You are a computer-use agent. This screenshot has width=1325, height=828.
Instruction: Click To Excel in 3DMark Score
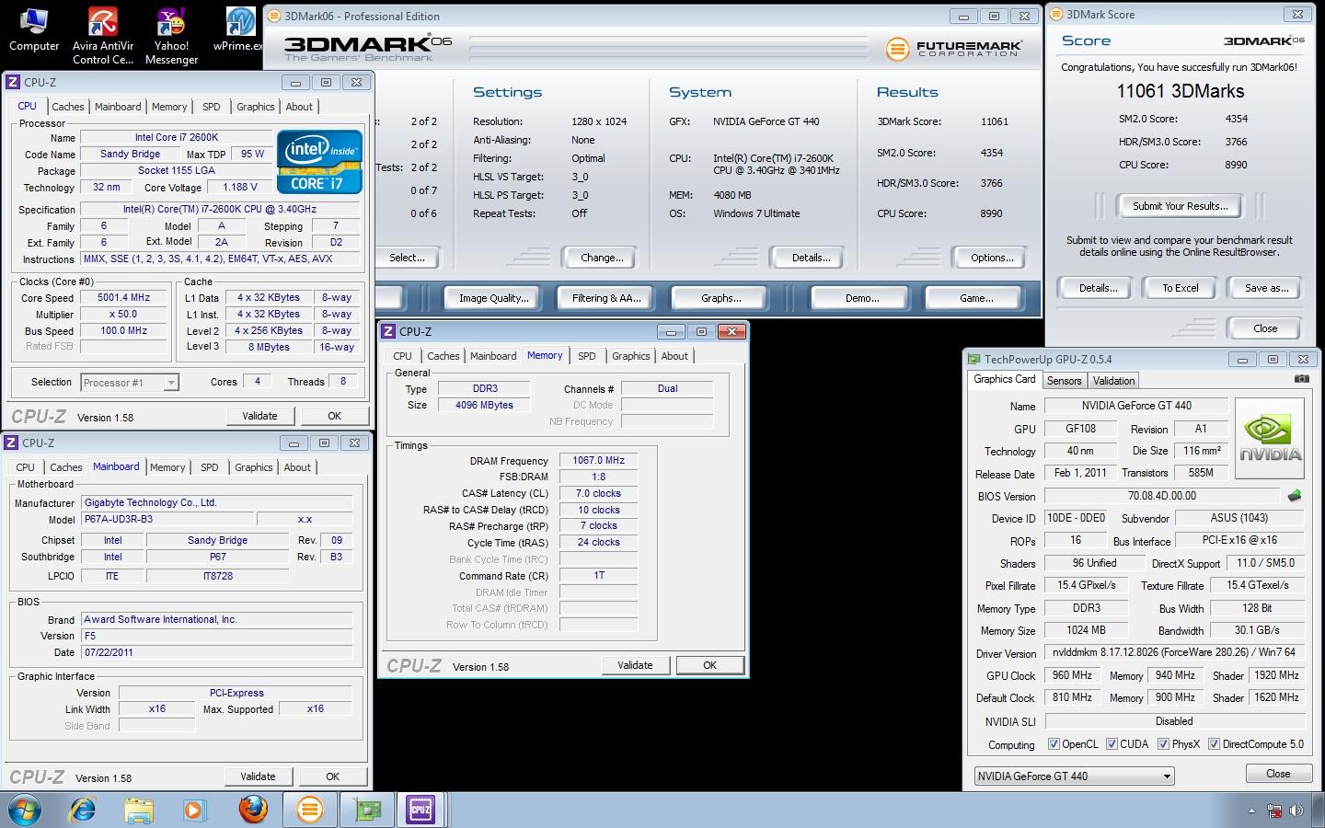(x=1180, y=288)
